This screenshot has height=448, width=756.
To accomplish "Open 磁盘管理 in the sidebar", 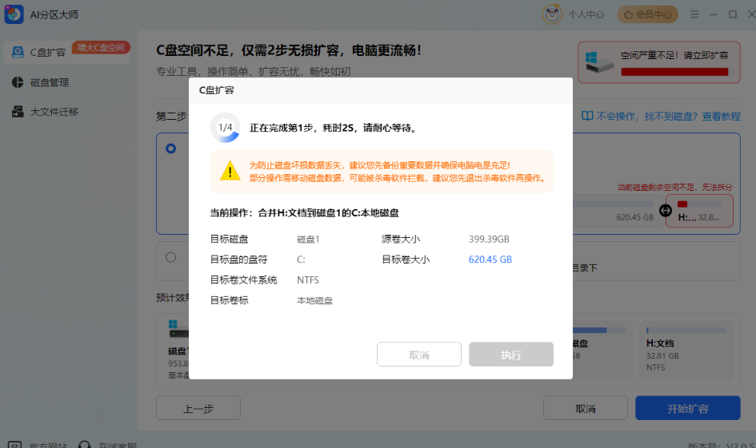I will tap(49, 82).
